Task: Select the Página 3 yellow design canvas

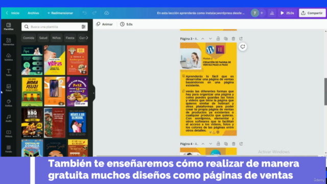Action: [x=208, y=89]
